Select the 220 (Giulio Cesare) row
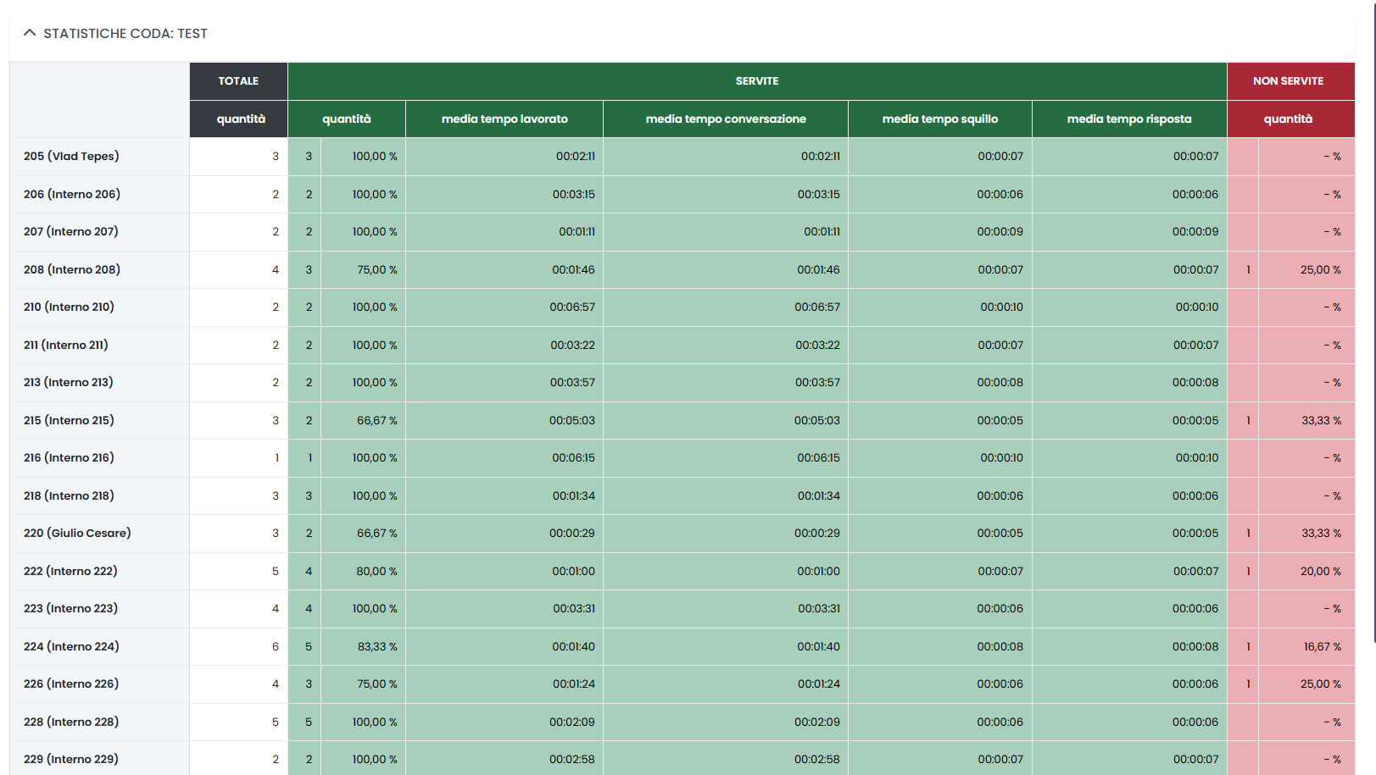Screen dimensions: 1376x775 [x=77, y=534]
